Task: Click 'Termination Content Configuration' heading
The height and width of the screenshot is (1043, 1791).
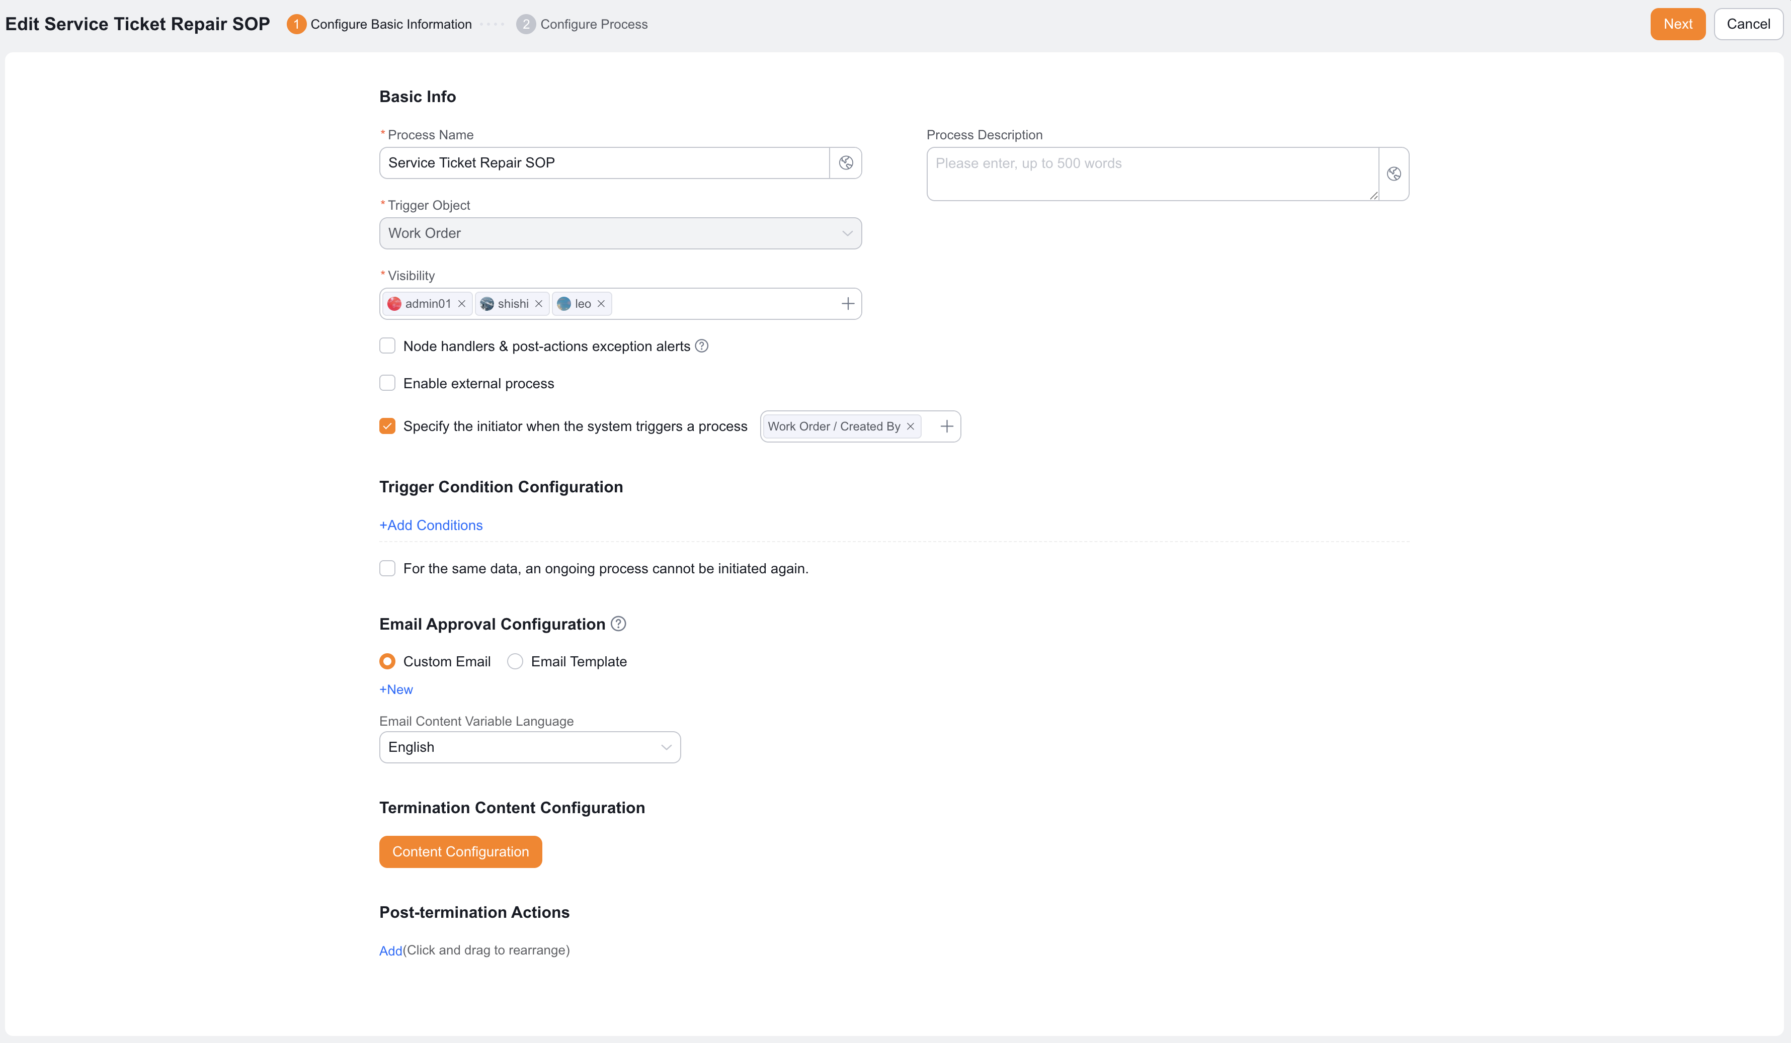Action: tap(512, 808)
